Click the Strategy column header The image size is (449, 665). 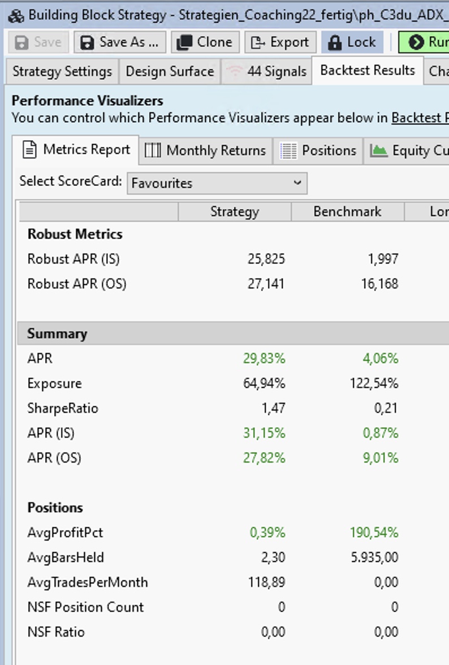point(234,211)
